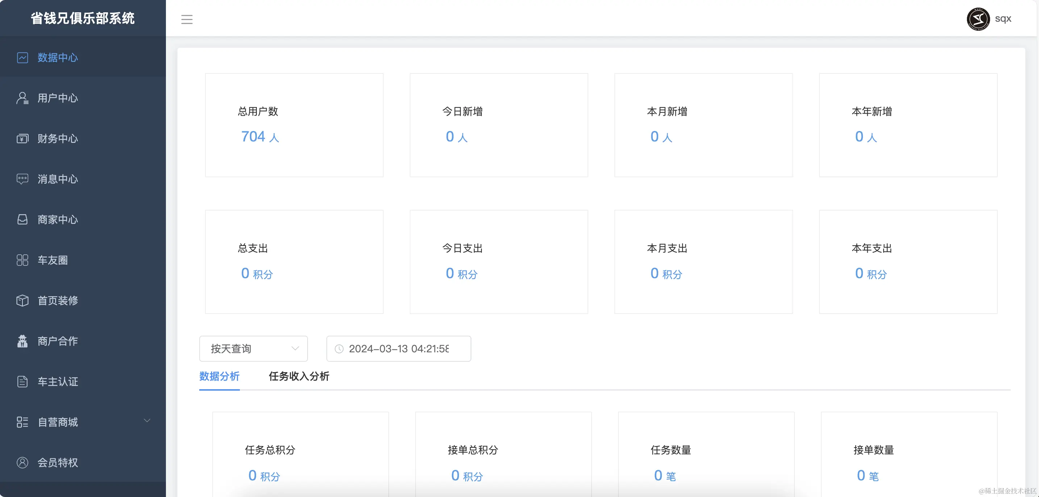Switch to the 任务收入分析 tab

(x=299, y=376)
